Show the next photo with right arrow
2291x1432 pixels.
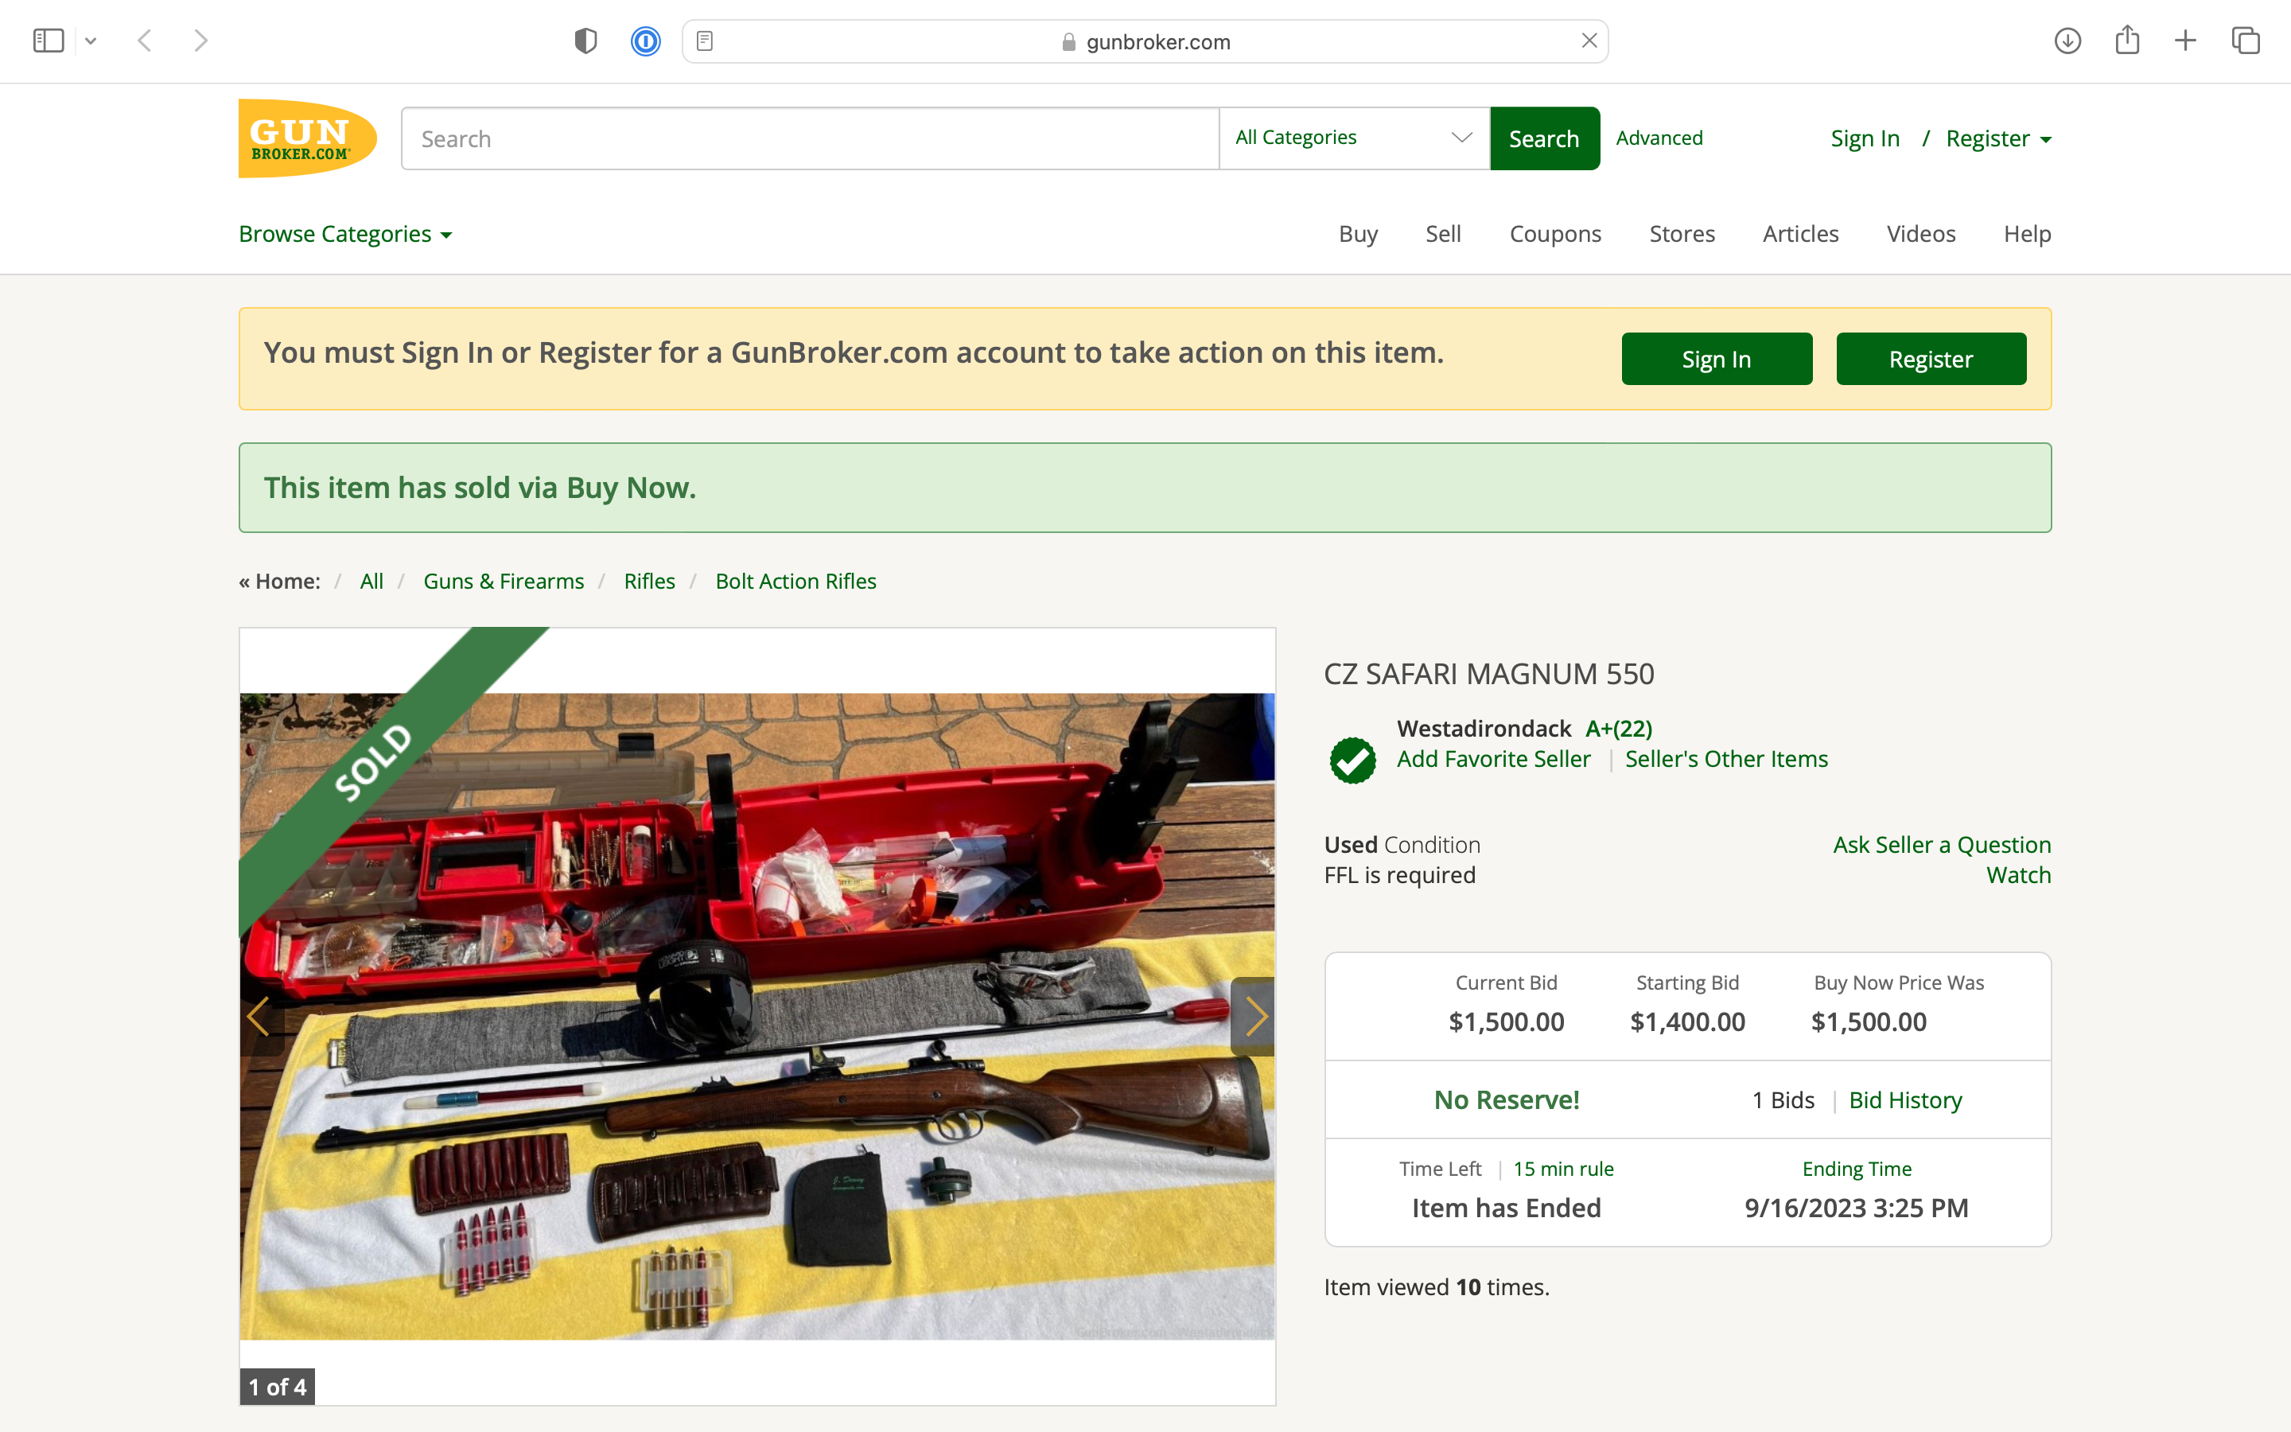[x=1252, y=1016]
